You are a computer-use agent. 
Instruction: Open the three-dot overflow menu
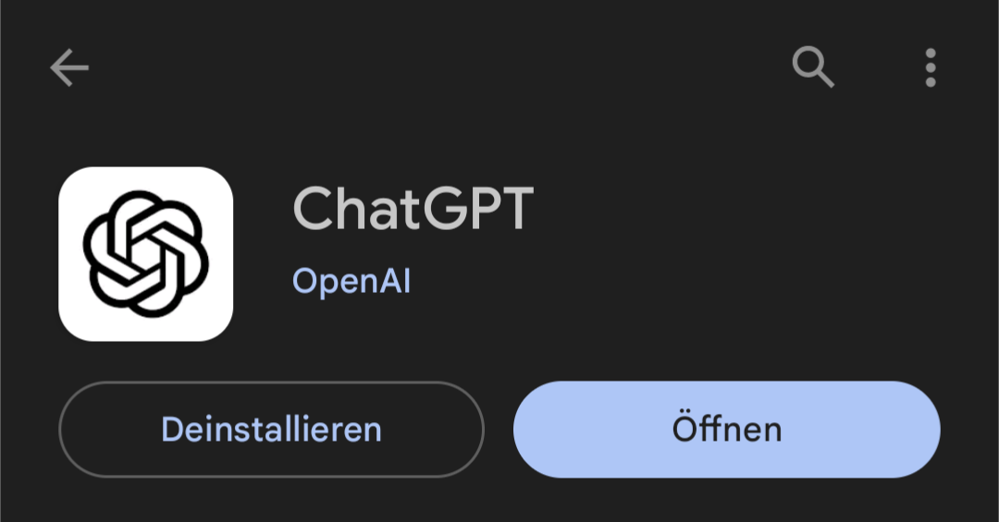click(931, 67)
